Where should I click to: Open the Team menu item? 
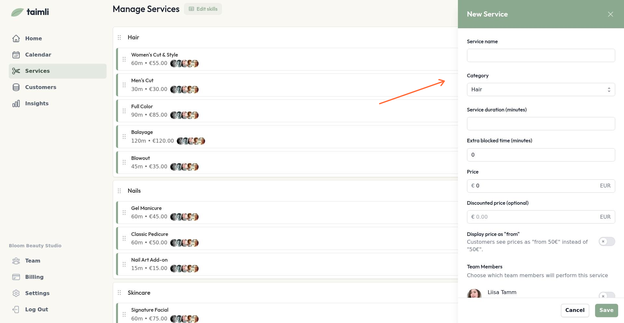tap(32, 261)
